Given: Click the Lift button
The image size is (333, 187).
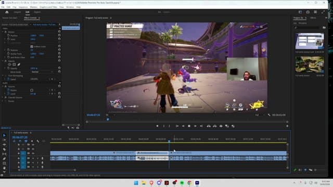Looking at the screenshot, I should coord(209,126).
